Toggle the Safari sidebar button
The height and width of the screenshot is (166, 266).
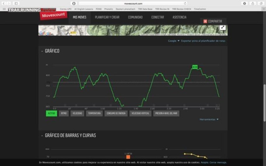(x=16, y=4)
